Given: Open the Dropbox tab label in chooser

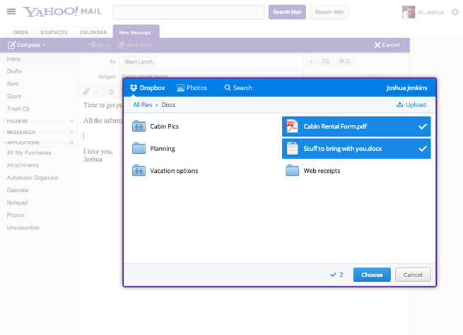Looking at the screenshot, I should (153, 87).
